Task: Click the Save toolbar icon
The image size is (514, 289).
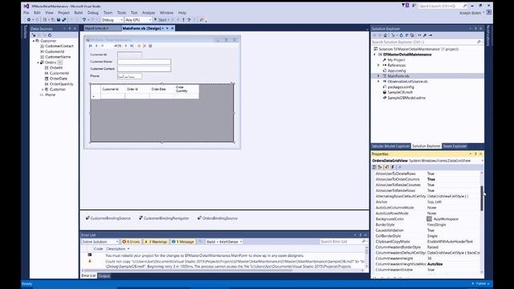Action: (x=59, y=20)
